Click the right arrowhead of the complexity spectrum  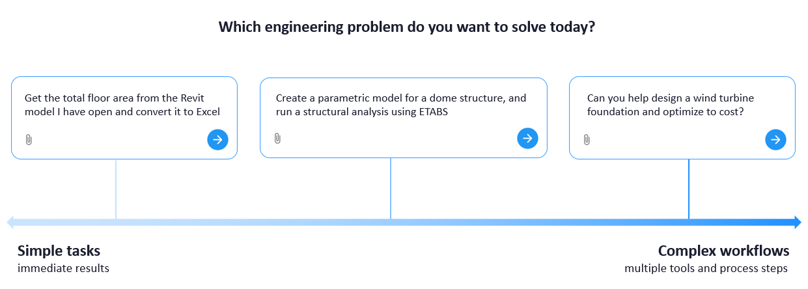798,223
